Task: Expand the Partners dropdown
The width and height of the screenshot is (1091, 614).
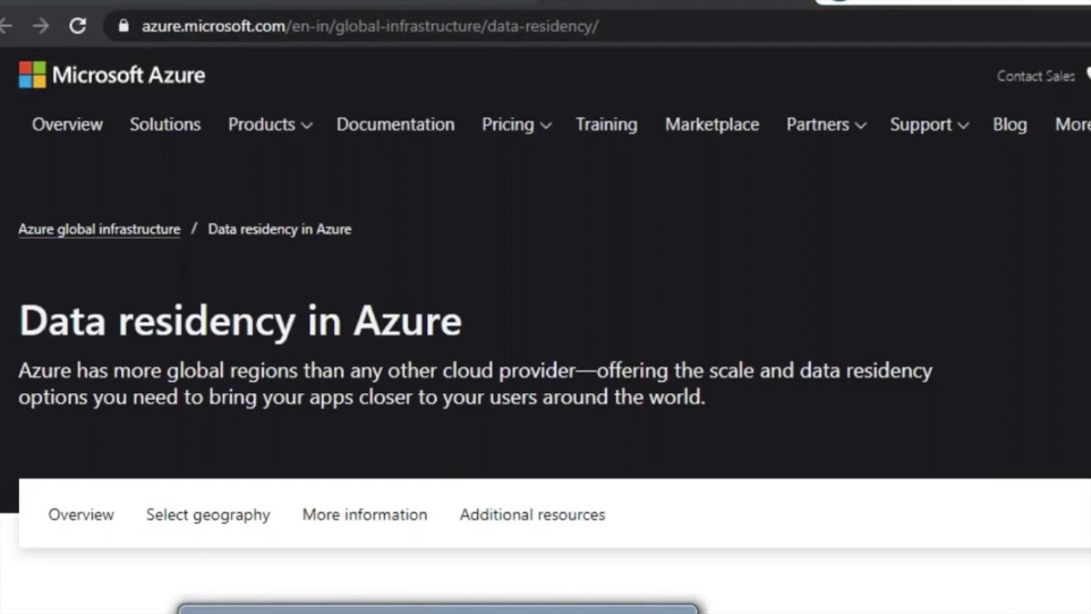Action: click(x=826, y=125)
